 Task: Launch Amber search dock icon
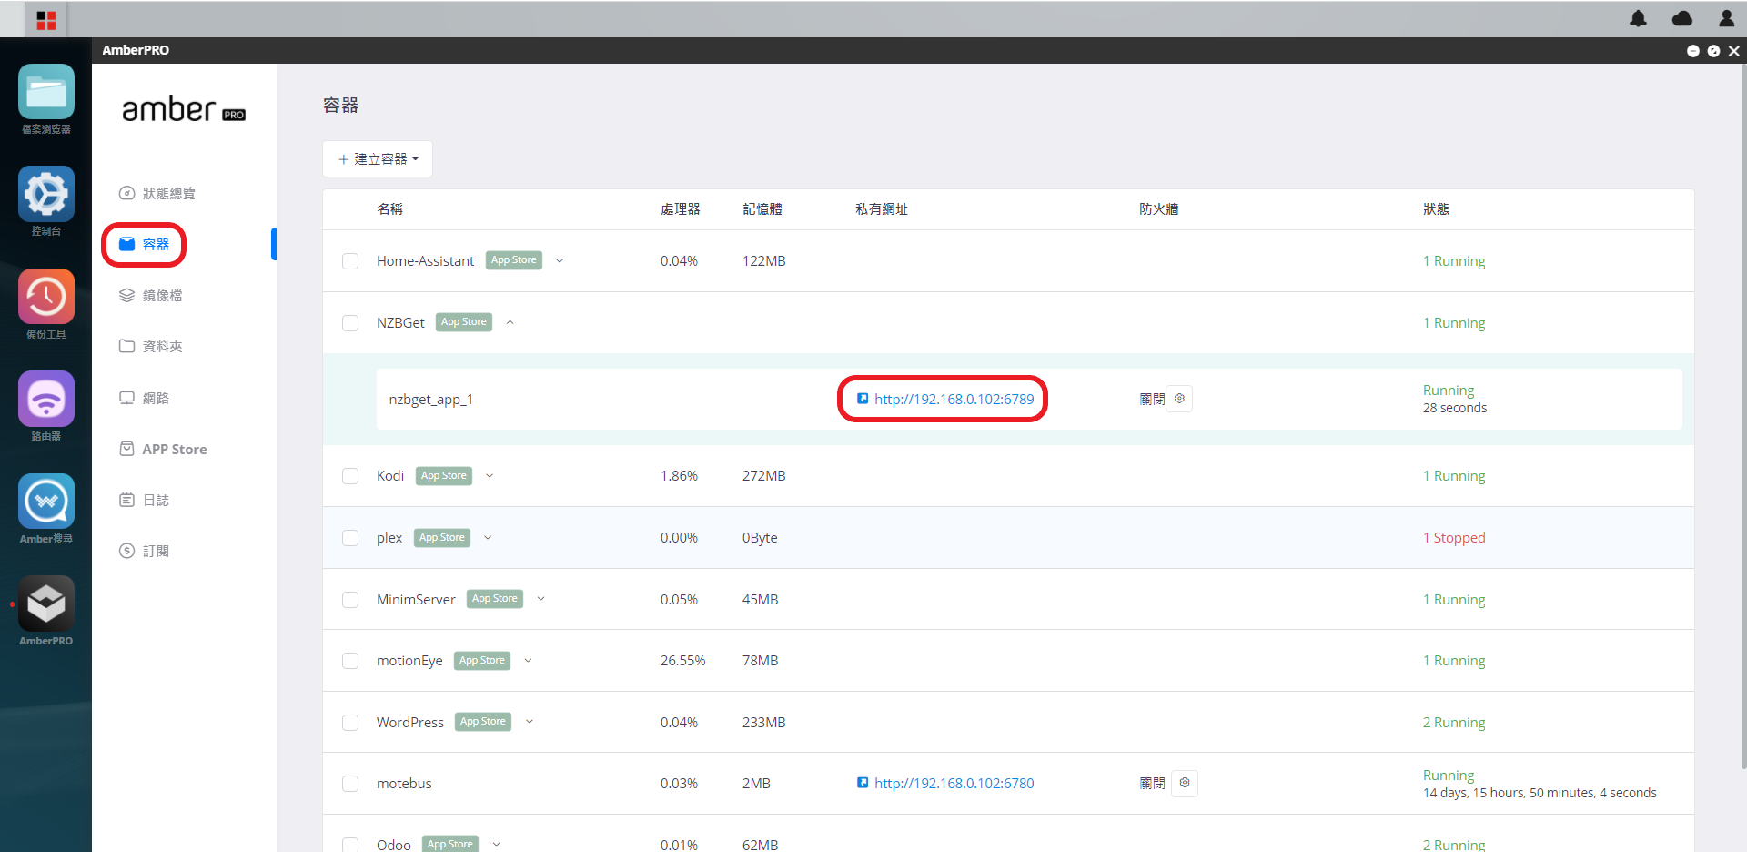pyautogui.click(x=46, y=502)
